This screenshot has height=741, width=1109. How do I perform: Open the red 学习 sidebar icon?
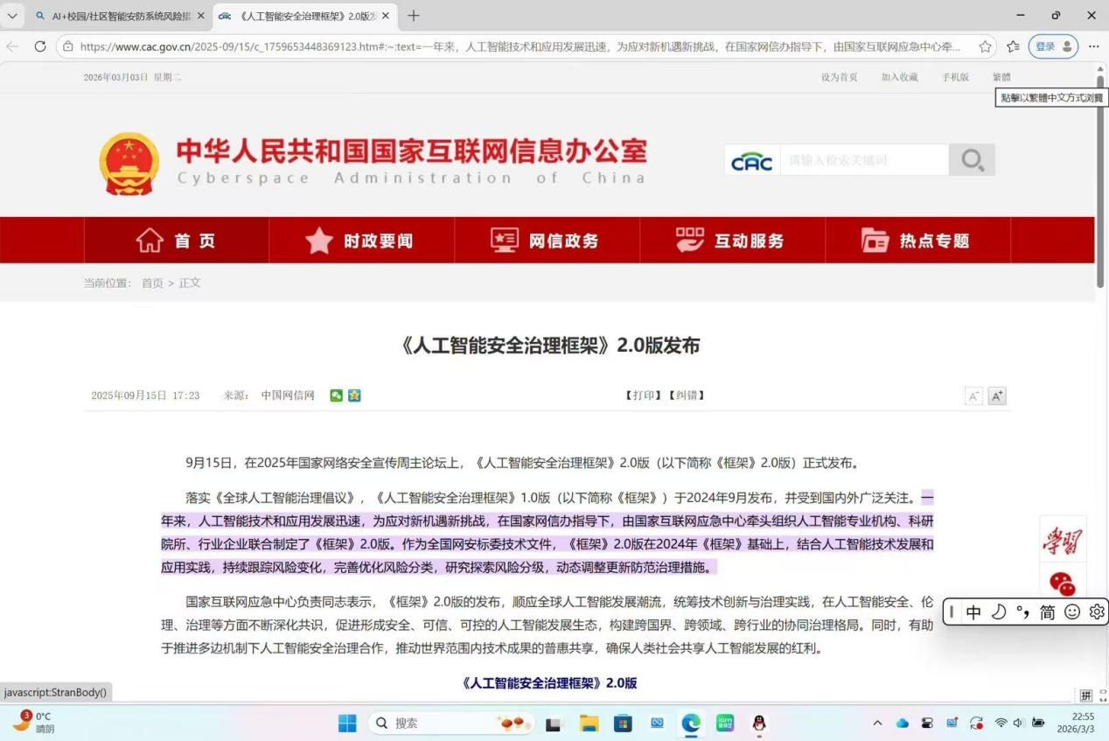point(1062,542)
